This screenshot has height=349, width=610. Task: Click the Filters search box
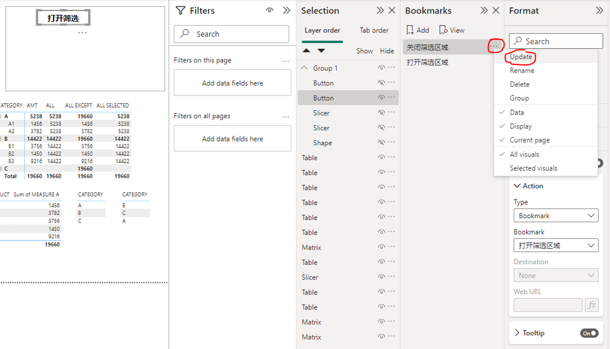[231, 34]
